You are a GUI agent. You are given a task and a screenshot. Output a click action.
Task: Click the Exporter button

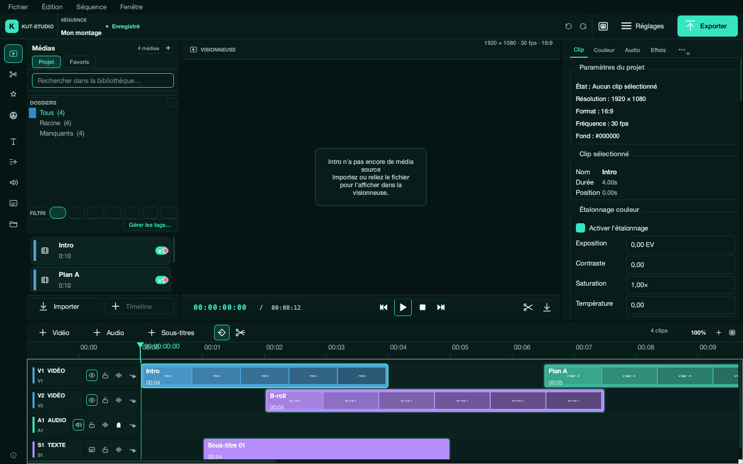pyautogui.click(x=707, y=26)
